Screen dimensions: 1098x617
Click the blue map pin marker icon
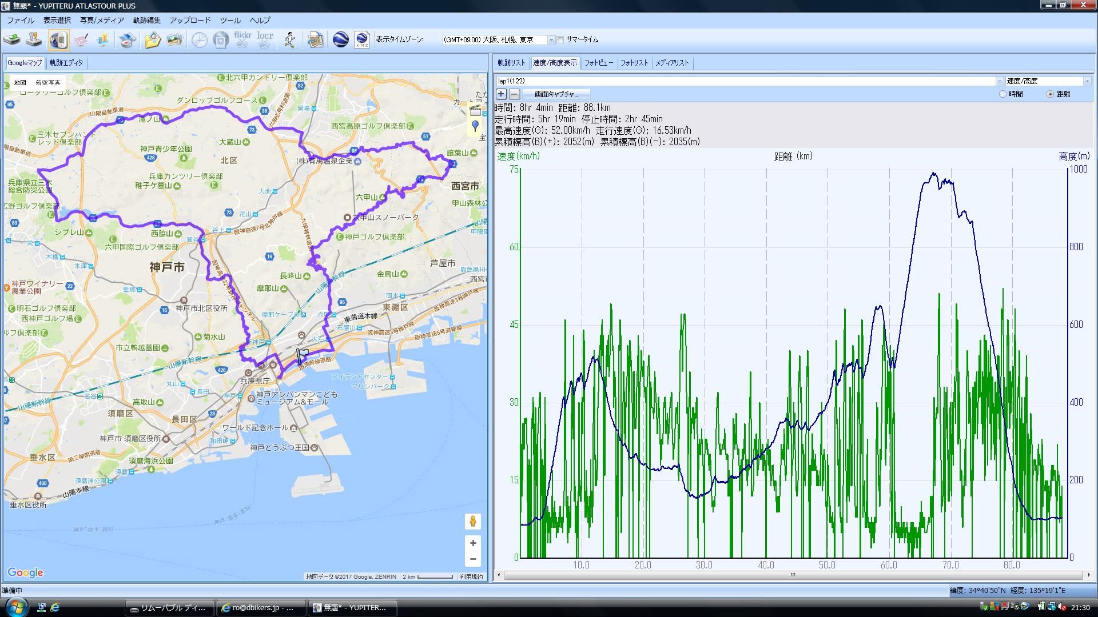(x=475, y=127)
